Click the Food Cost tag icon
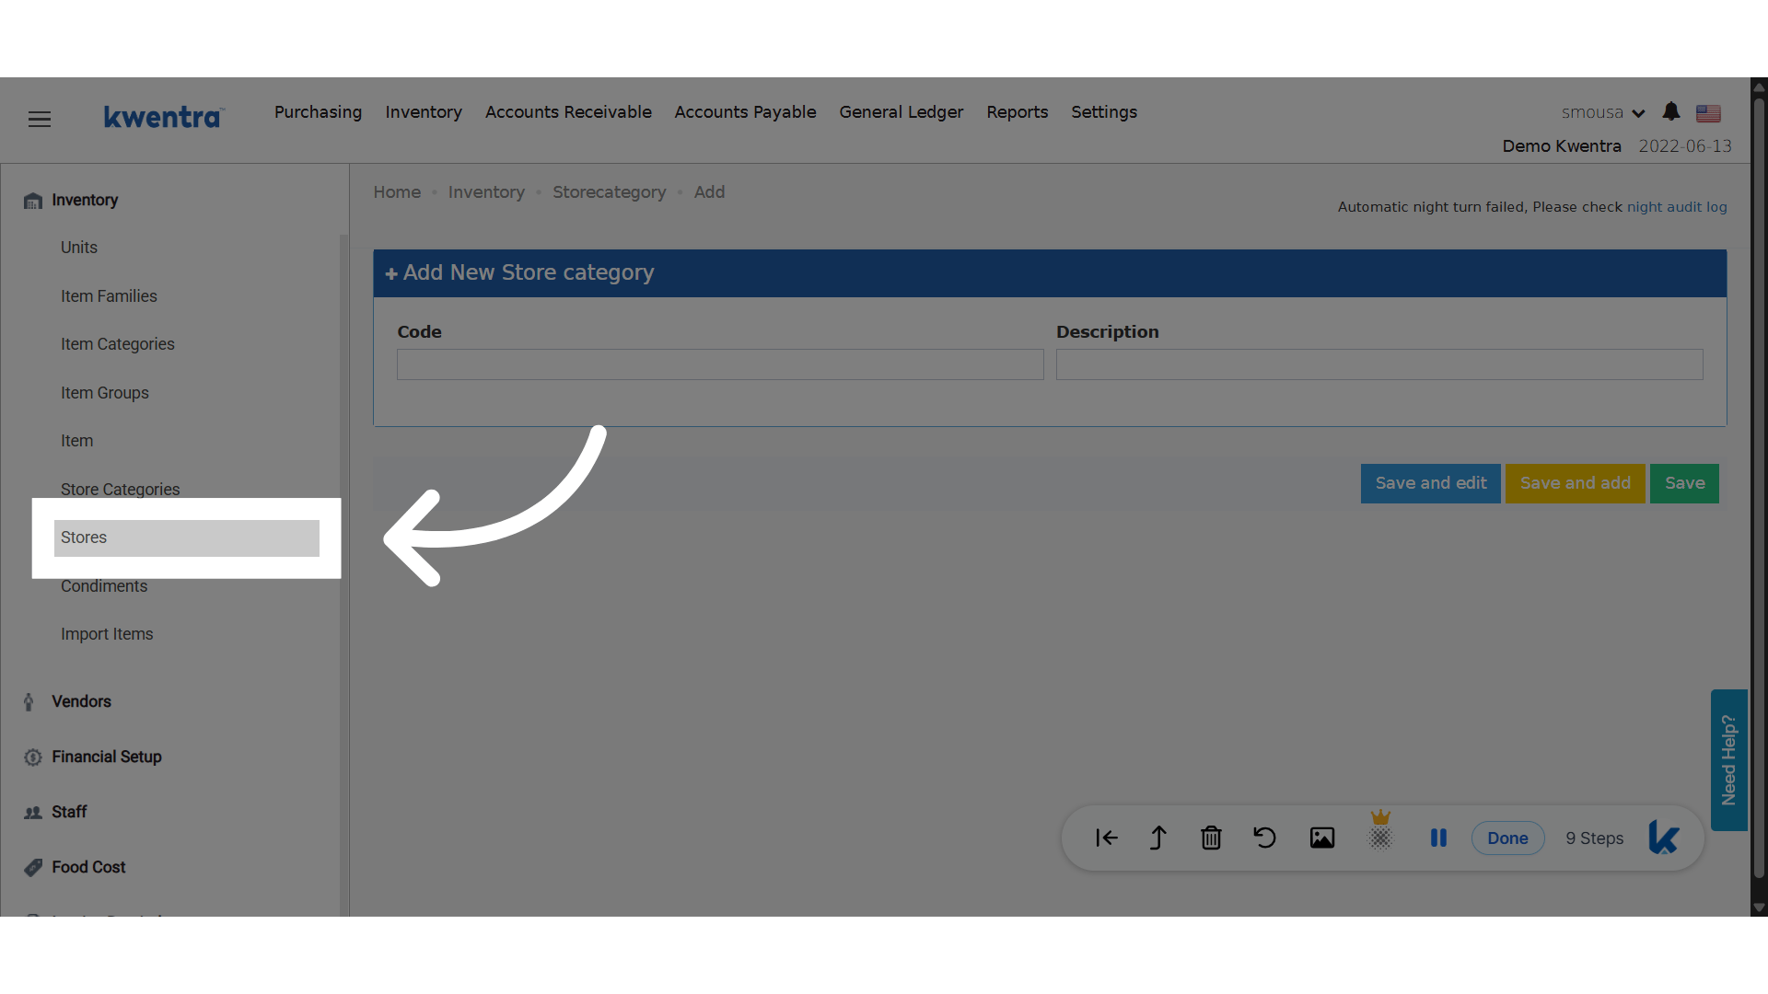 [x=33, y=868]
